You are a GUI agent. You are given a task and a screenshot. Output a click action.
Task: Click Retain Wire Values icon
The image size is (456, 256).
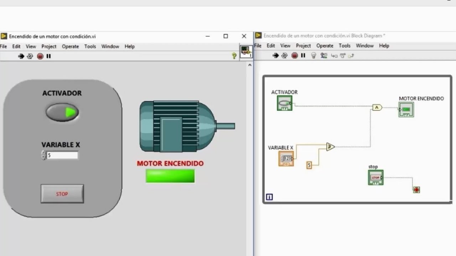point(323,55)
